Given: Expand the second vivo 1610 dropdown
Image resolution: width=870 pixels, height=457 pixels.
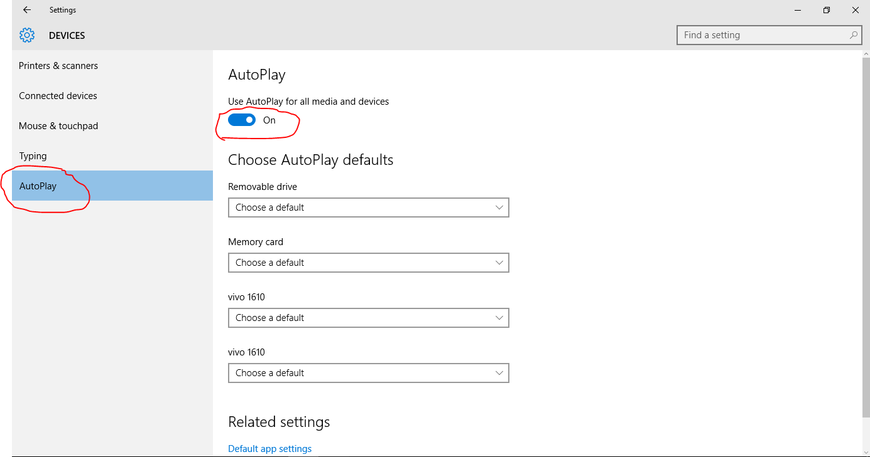Looking at the screenshot, I should click(368, 372).
